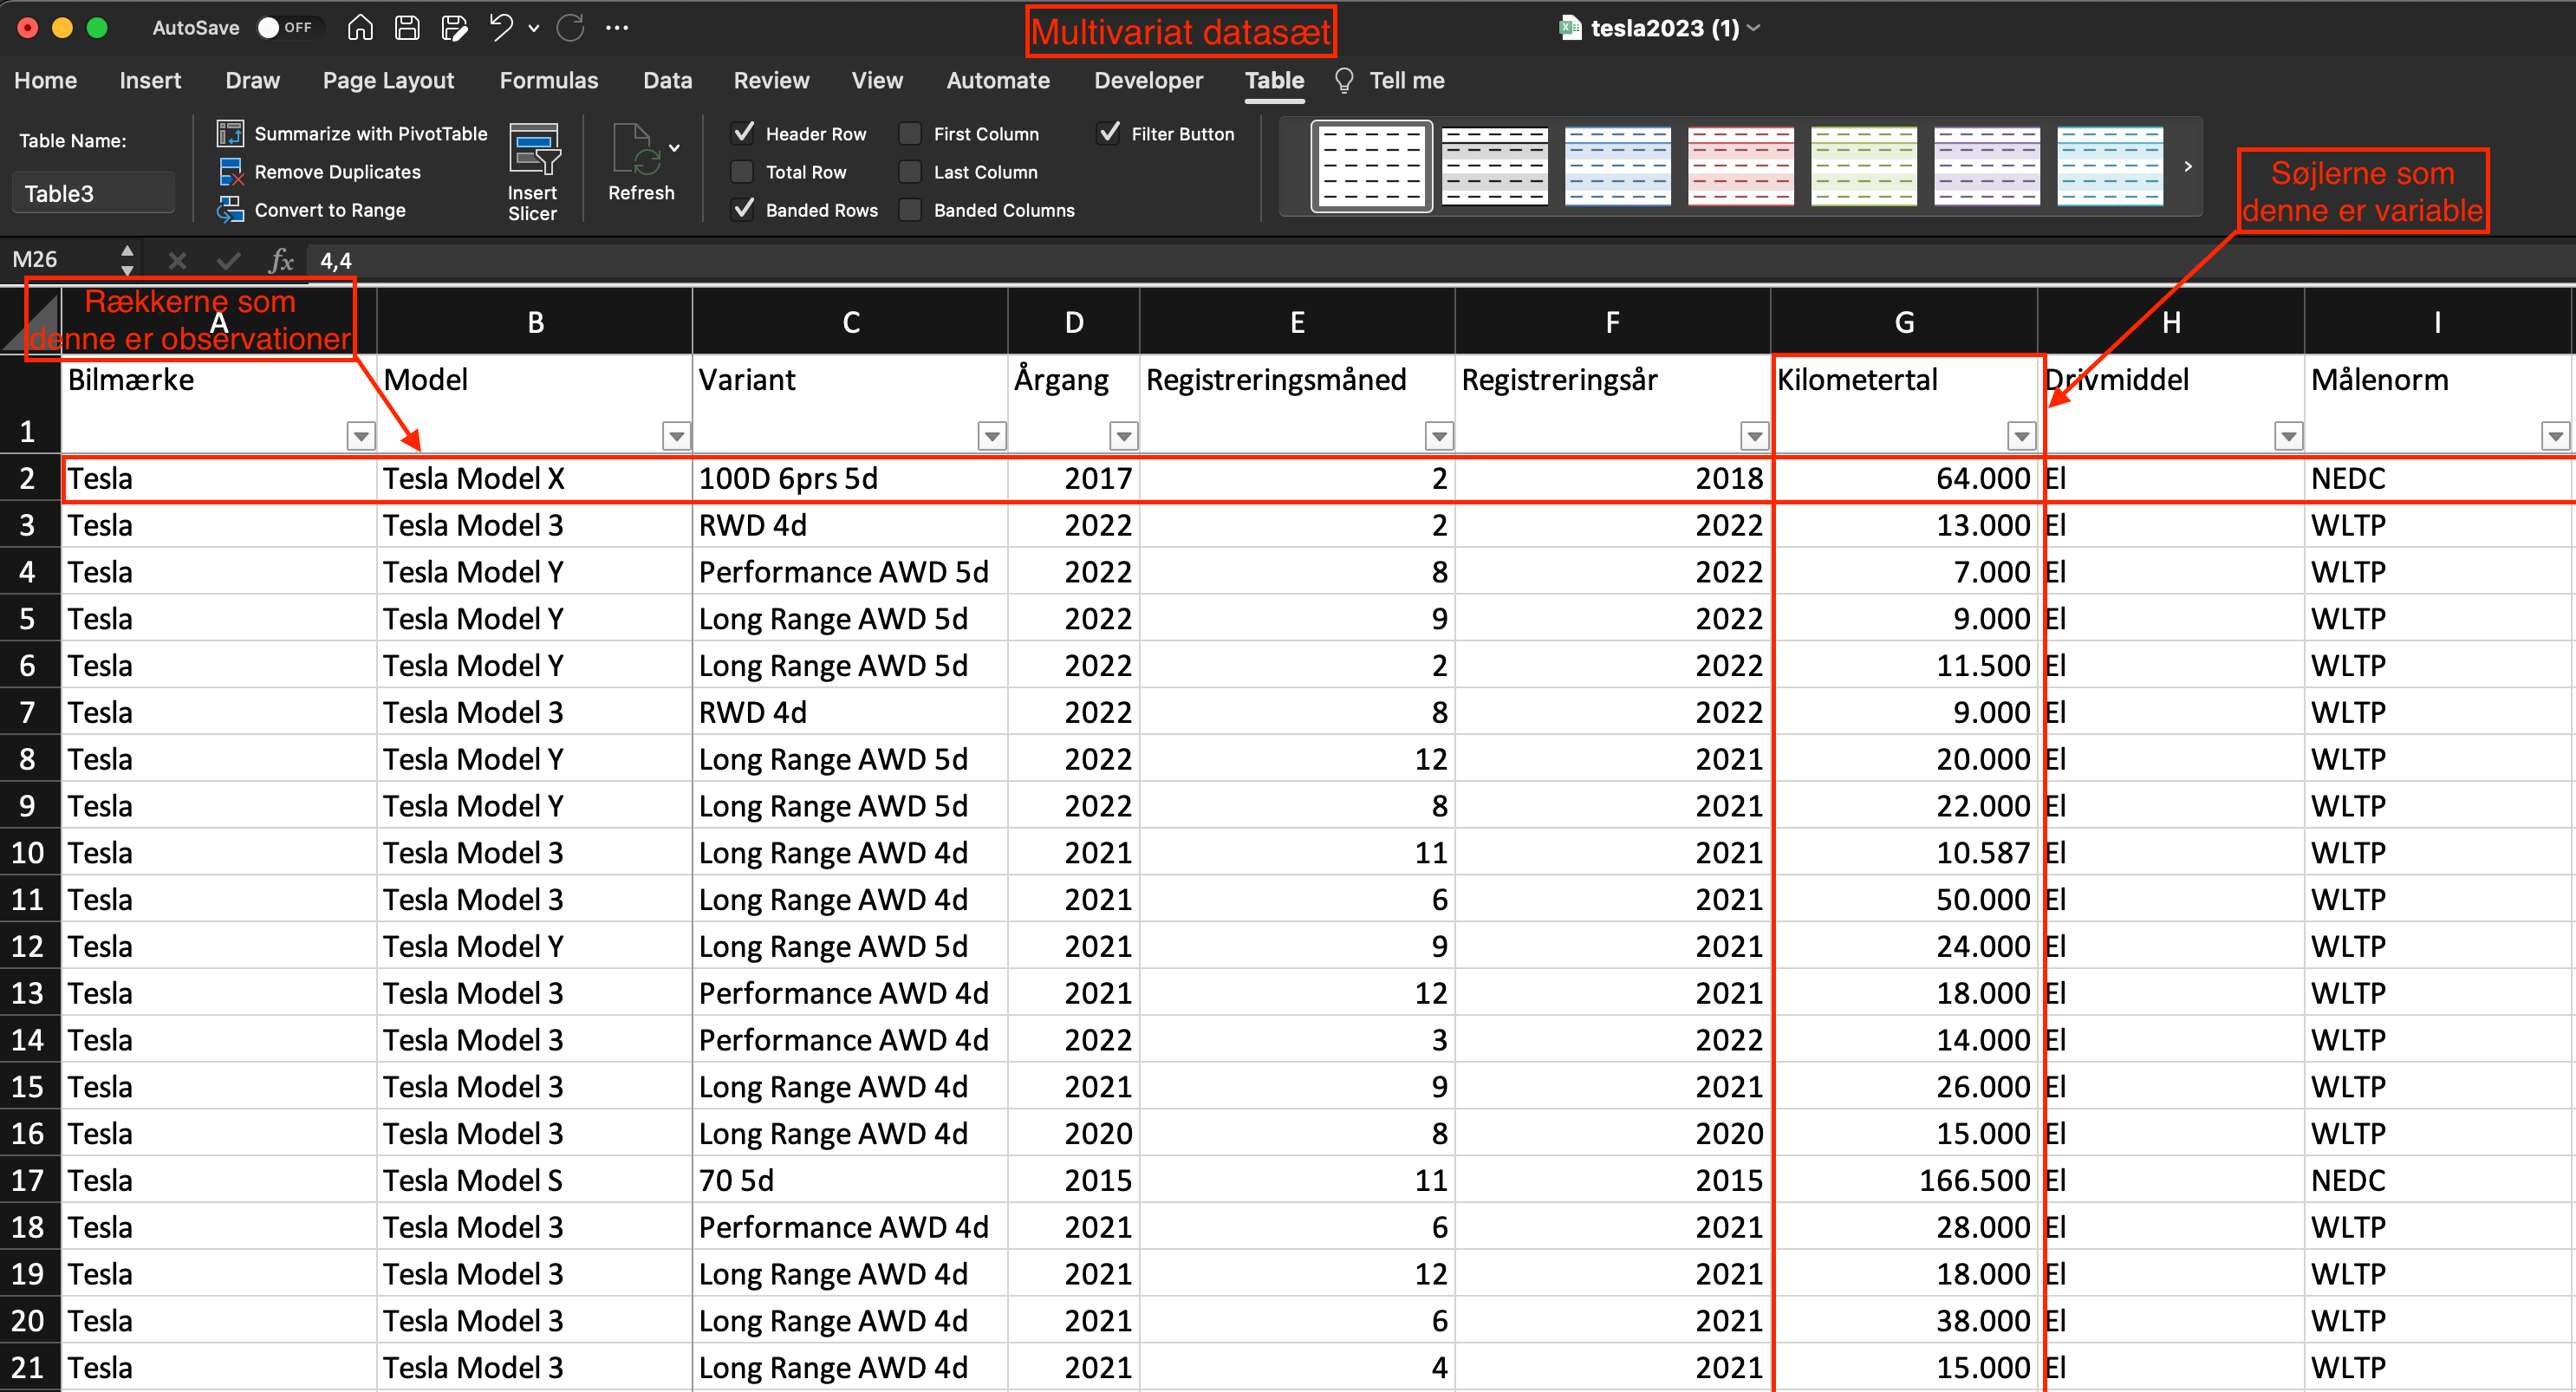Click the Save icon in title bar
This screenshot has height=1392, width=2576.
[407, 28]
